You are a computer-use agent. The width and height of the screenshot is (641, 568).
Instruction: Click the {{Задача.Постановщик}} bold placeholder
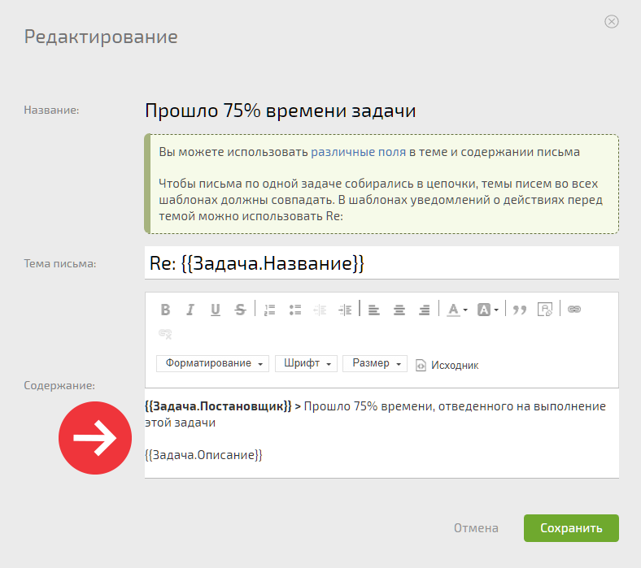tap(218, 406)
